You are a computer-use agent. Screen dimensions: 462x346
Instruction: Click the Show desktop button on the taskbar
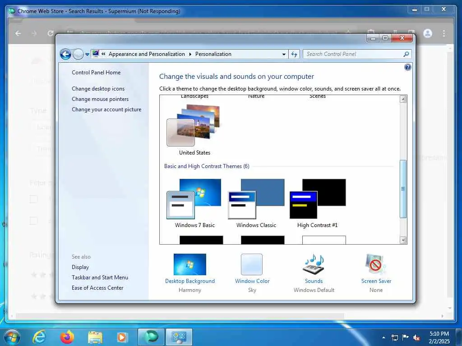(459, 337)
